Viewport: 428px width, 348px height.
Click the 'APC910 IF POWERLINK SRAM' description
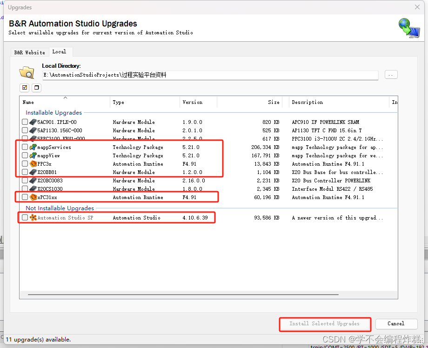(325, 122)
